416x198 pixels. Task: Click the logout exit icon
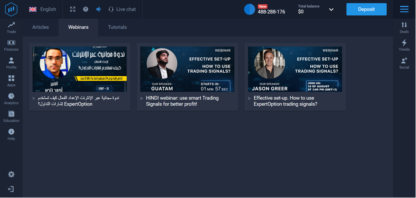(11, 189)
